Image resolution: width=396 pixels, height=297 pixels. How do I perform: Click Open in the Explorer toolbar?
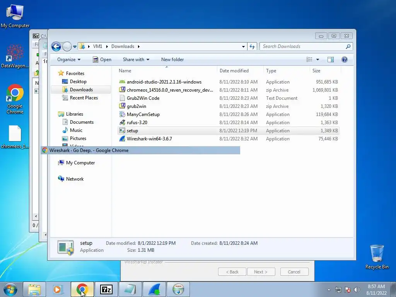pyautogui.click(x=102, y=60)
